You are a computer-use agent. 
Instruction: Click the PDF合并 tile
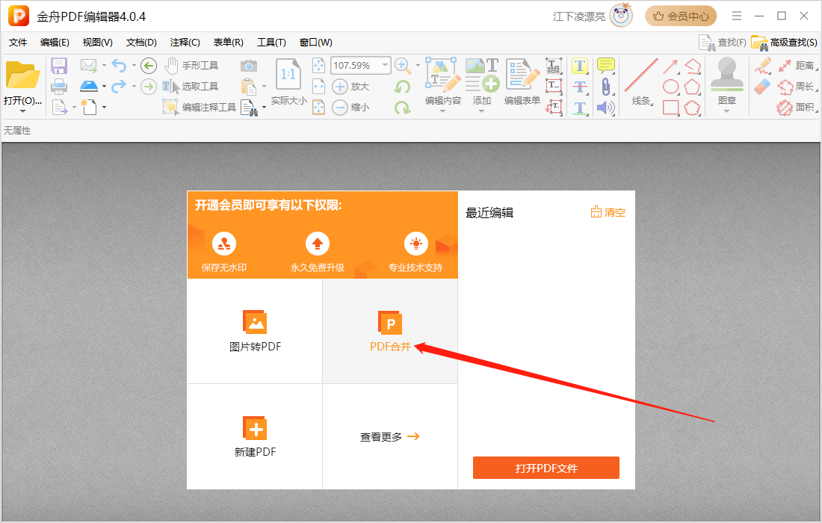(390, 331)
